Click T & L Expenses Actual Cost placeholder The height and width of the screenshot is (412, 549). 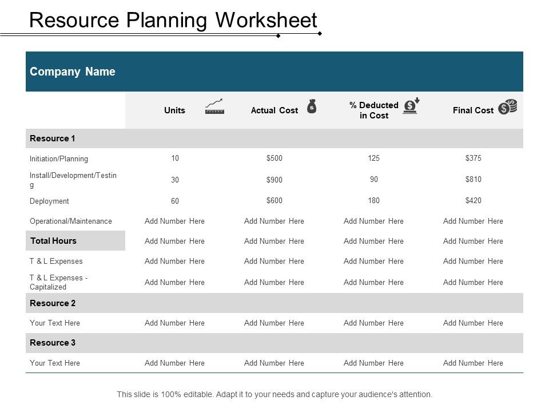[x=274, y=261]
